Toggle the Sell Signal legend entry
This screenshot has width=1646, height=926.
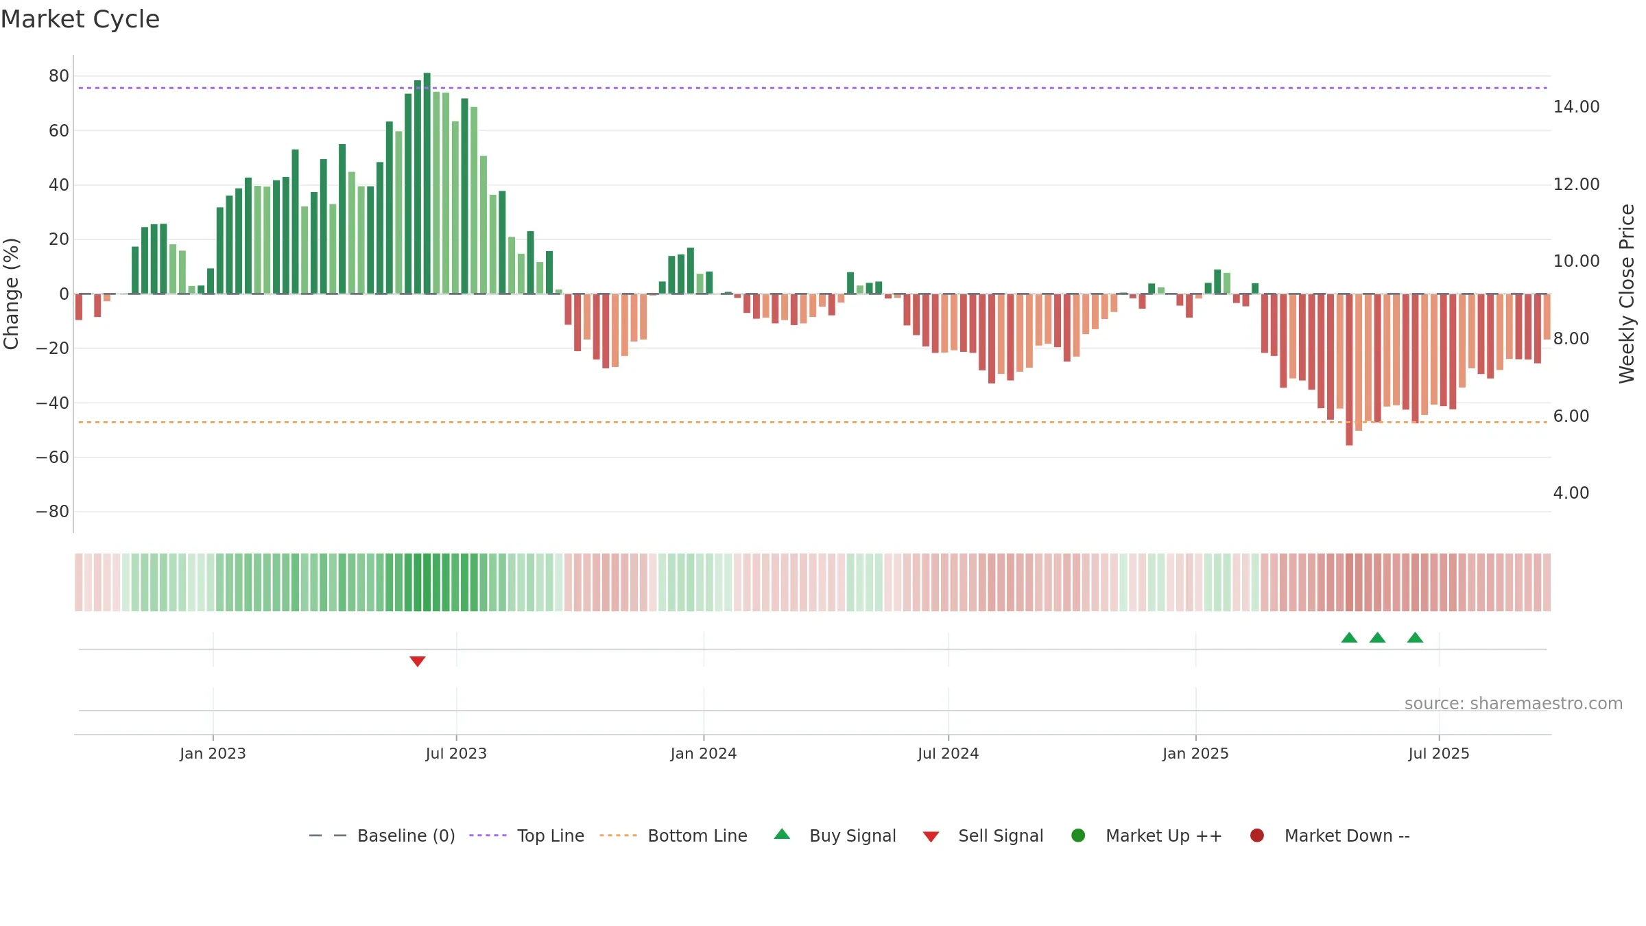pos(983,835)
